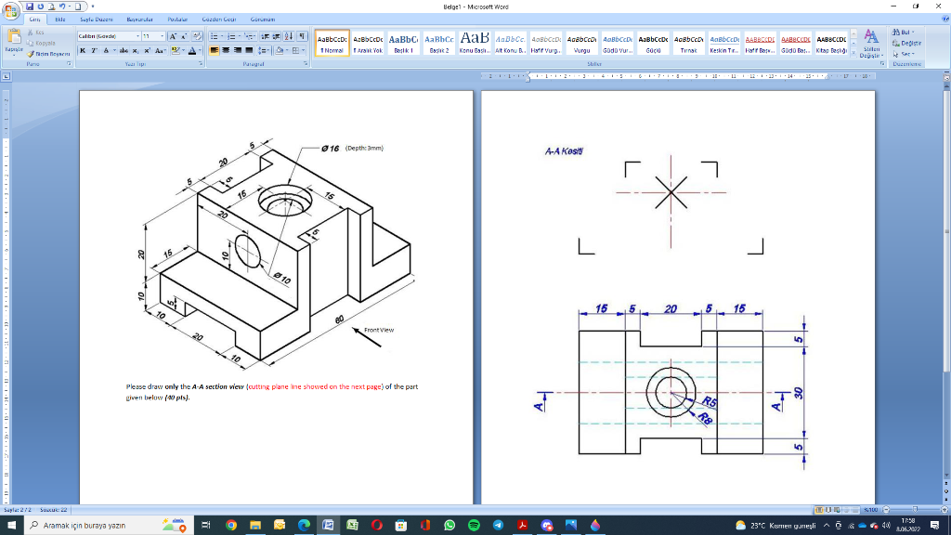This screenshot has height=535, width=951.
Task: Clear formatting with the eraser icon
Action: [197, 36]
